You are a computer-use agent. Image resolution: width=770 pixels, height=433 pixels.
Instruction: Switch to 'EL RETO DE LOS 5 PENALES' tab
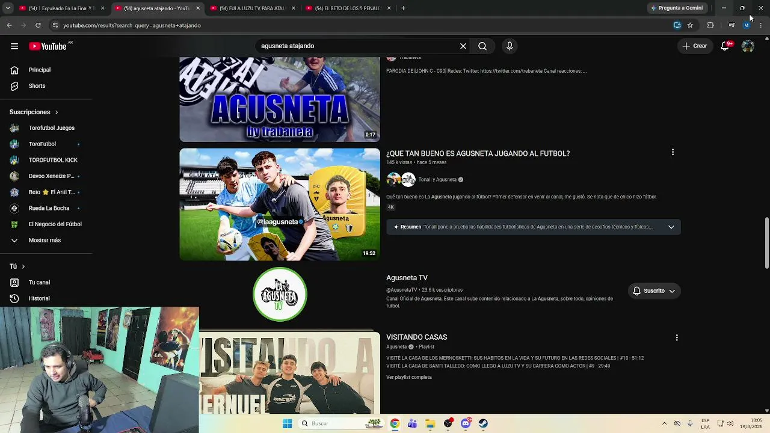pos(348,8)
